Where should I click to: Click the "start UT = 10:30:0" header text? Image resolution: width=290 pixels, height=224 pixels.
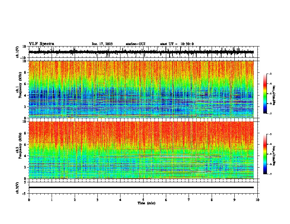[177, 44]
